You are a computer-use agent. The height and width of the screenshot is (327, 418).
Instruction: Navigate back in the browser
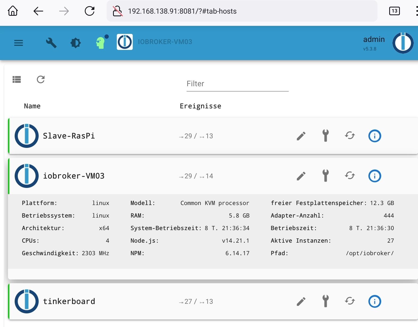pos(38,11)
